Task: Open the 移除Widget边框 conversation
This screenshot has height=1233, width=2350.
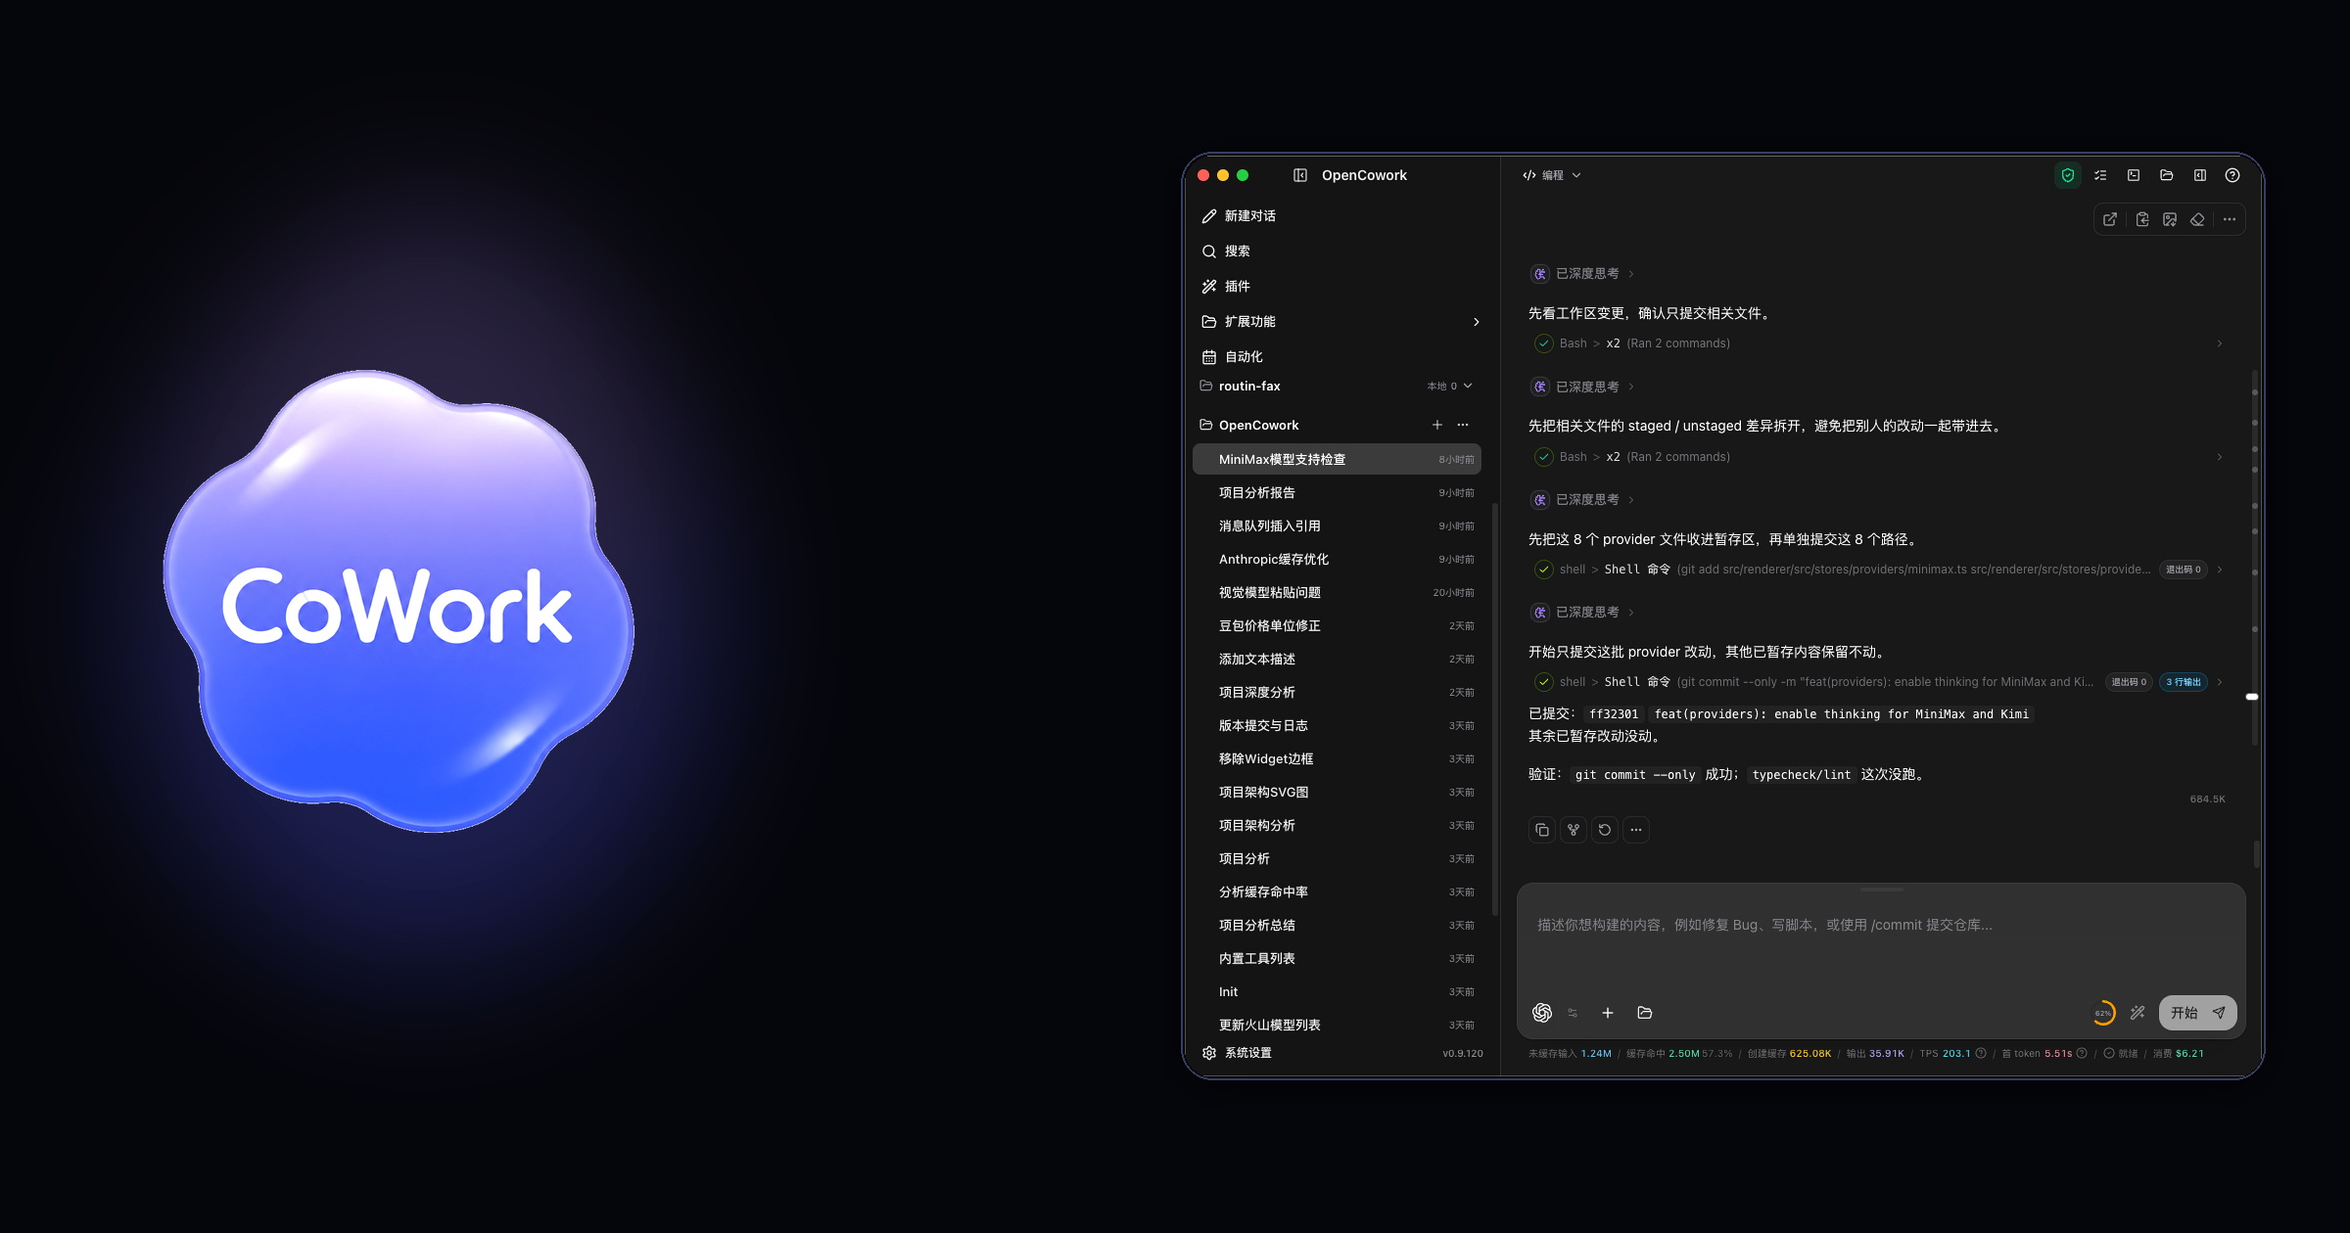Action: click(x=1338, y=759)
